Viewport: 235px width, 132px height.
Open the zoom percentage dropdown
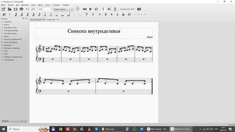pyautogui.click(x=45, y=9)
